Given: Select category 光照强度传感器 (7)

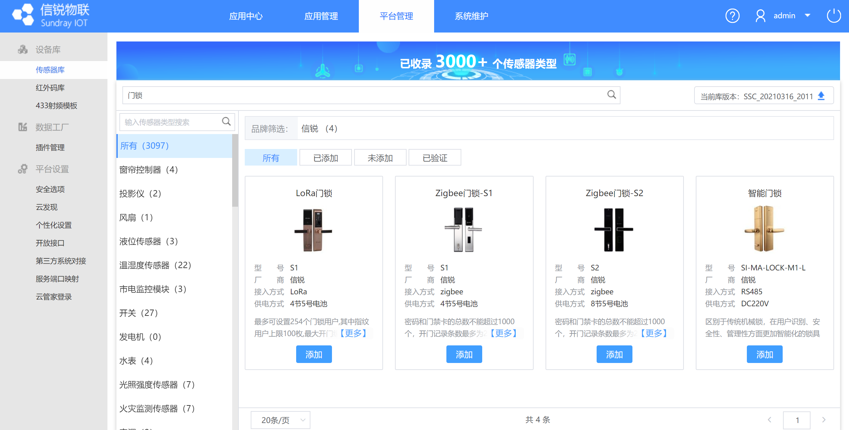Looking at the screenshot, I should click(x=174, y=385).
